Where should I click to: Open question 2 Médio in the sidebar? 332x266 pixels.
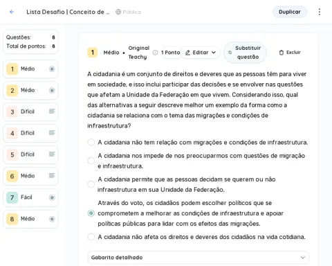(30, 90)
